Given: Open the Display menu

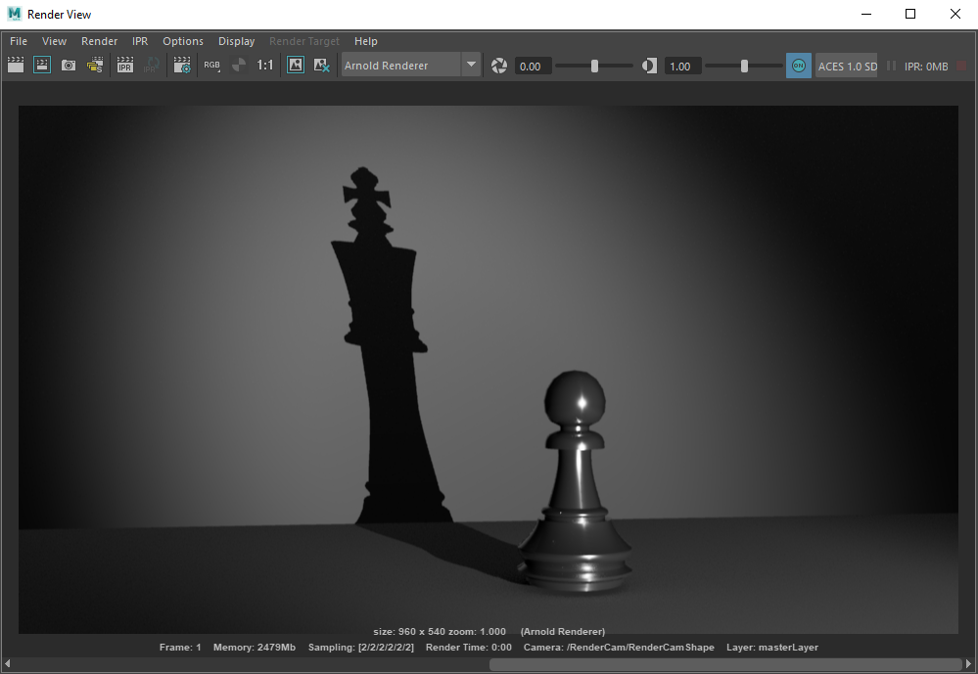Looking at the screenshot, I should pos(236,41).
